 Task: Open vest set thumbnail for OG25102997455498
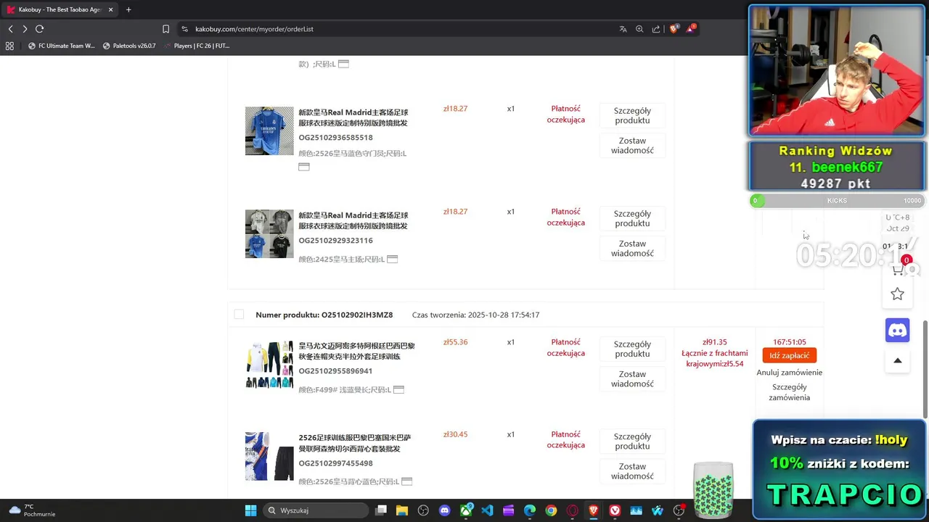coord(269,457)
